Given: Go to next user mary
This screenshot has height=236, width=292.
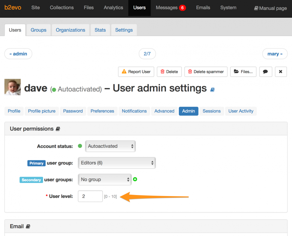Looking at the screenshot, I should [x=275, y=54].
